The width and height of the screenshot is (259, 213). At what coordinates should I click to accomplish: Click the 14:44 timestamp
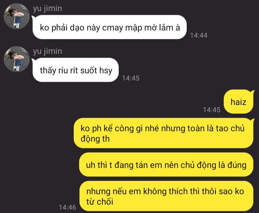click(199, 35)
